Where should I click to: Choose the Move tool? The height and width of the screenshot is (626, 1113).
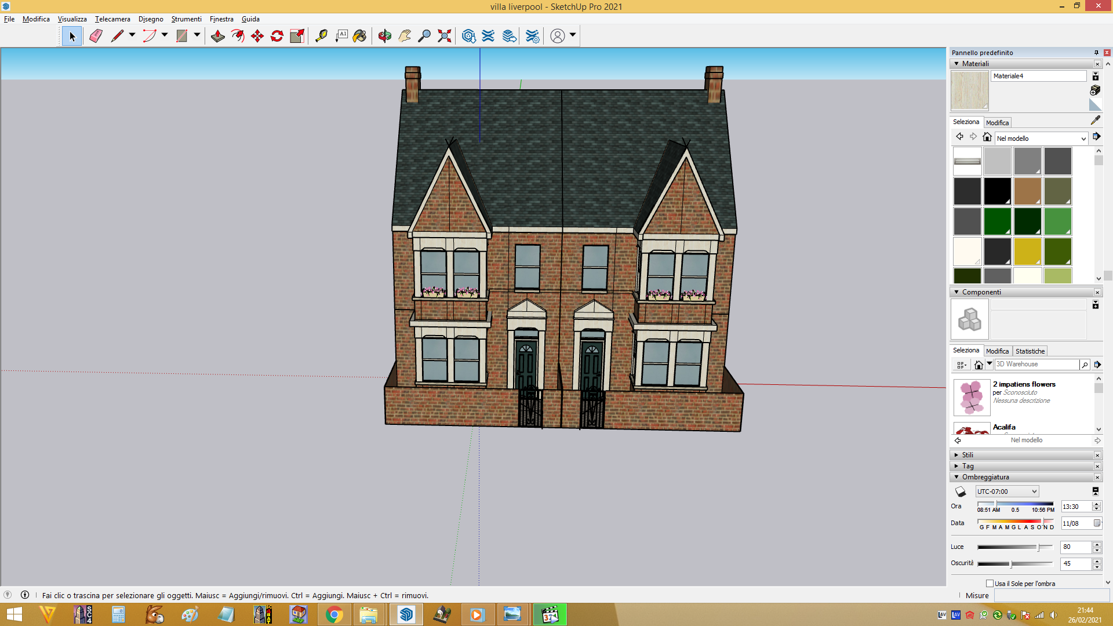257,36
